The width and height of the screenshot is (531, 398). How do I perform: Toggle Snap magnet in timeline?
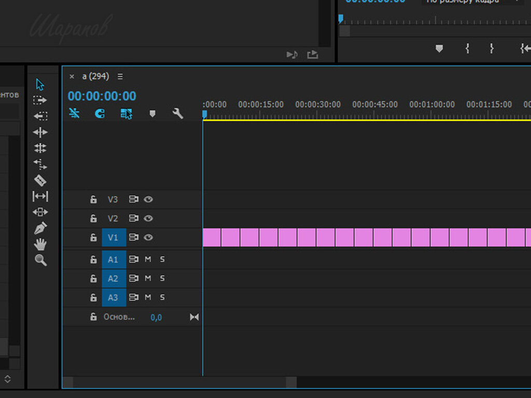point(100,113)
